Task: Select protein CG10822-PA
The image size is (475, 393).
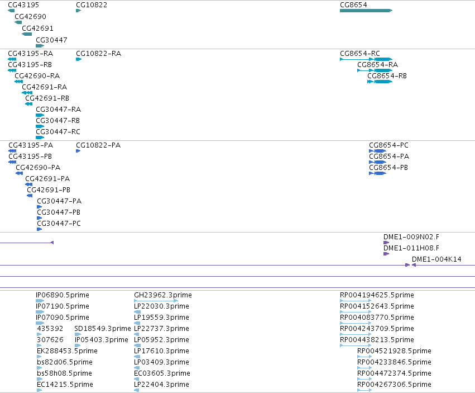Action: click(x=98, y=145)
